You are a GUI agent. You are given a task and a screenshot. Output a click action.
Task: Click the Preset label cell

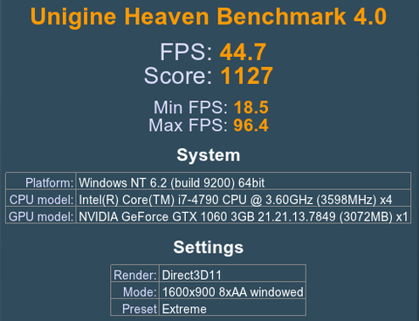135,307
